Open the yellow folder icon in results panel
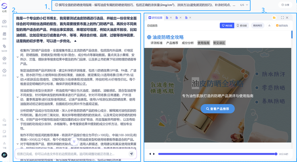 [x=274, y=17]
